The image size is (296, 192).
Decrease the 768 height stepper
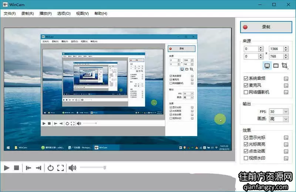pos(286,58)
